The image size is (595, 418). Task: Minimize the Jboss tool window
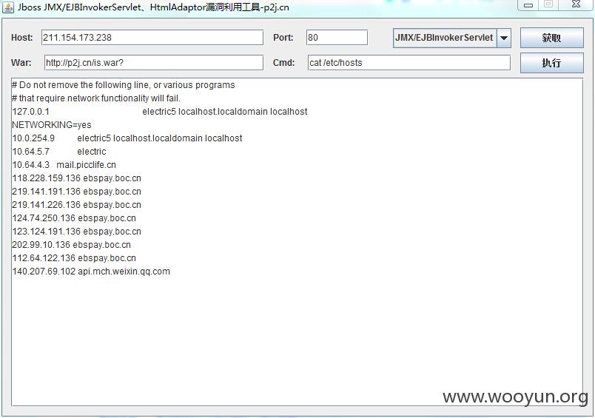click(528, 5)
